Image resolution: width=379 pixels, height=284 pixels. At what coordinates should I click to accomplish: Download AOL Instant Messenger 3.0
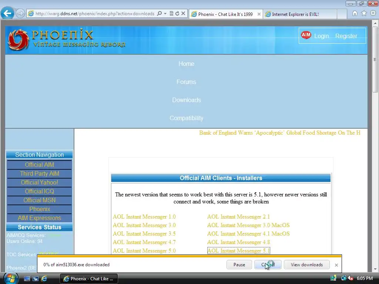tap(144, 225)
